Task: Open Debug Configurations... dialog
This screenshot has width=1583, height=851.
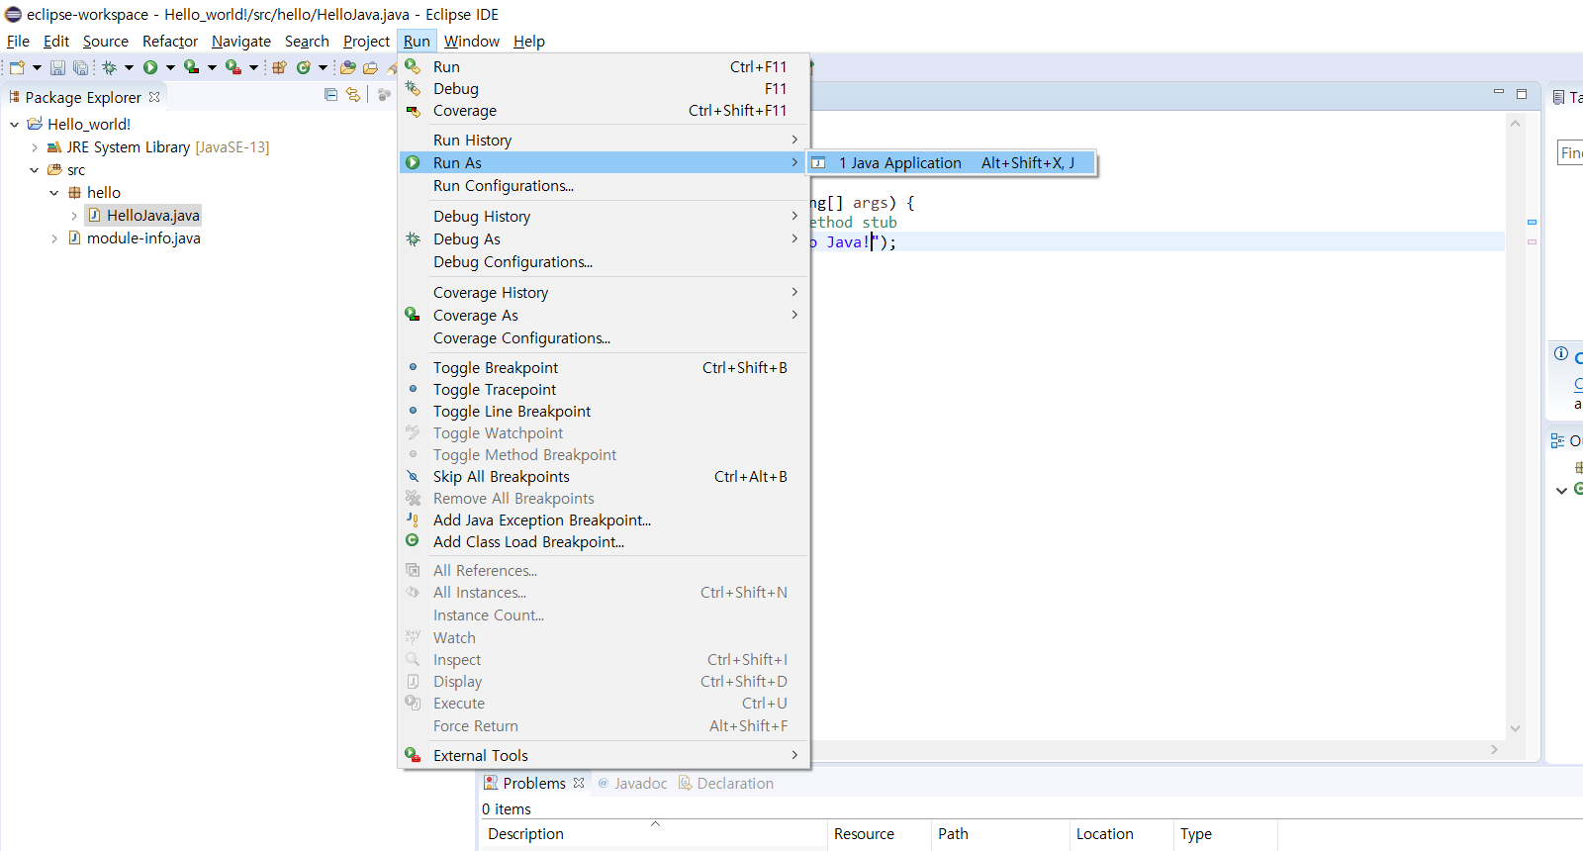Action: (x=604, y=262)
